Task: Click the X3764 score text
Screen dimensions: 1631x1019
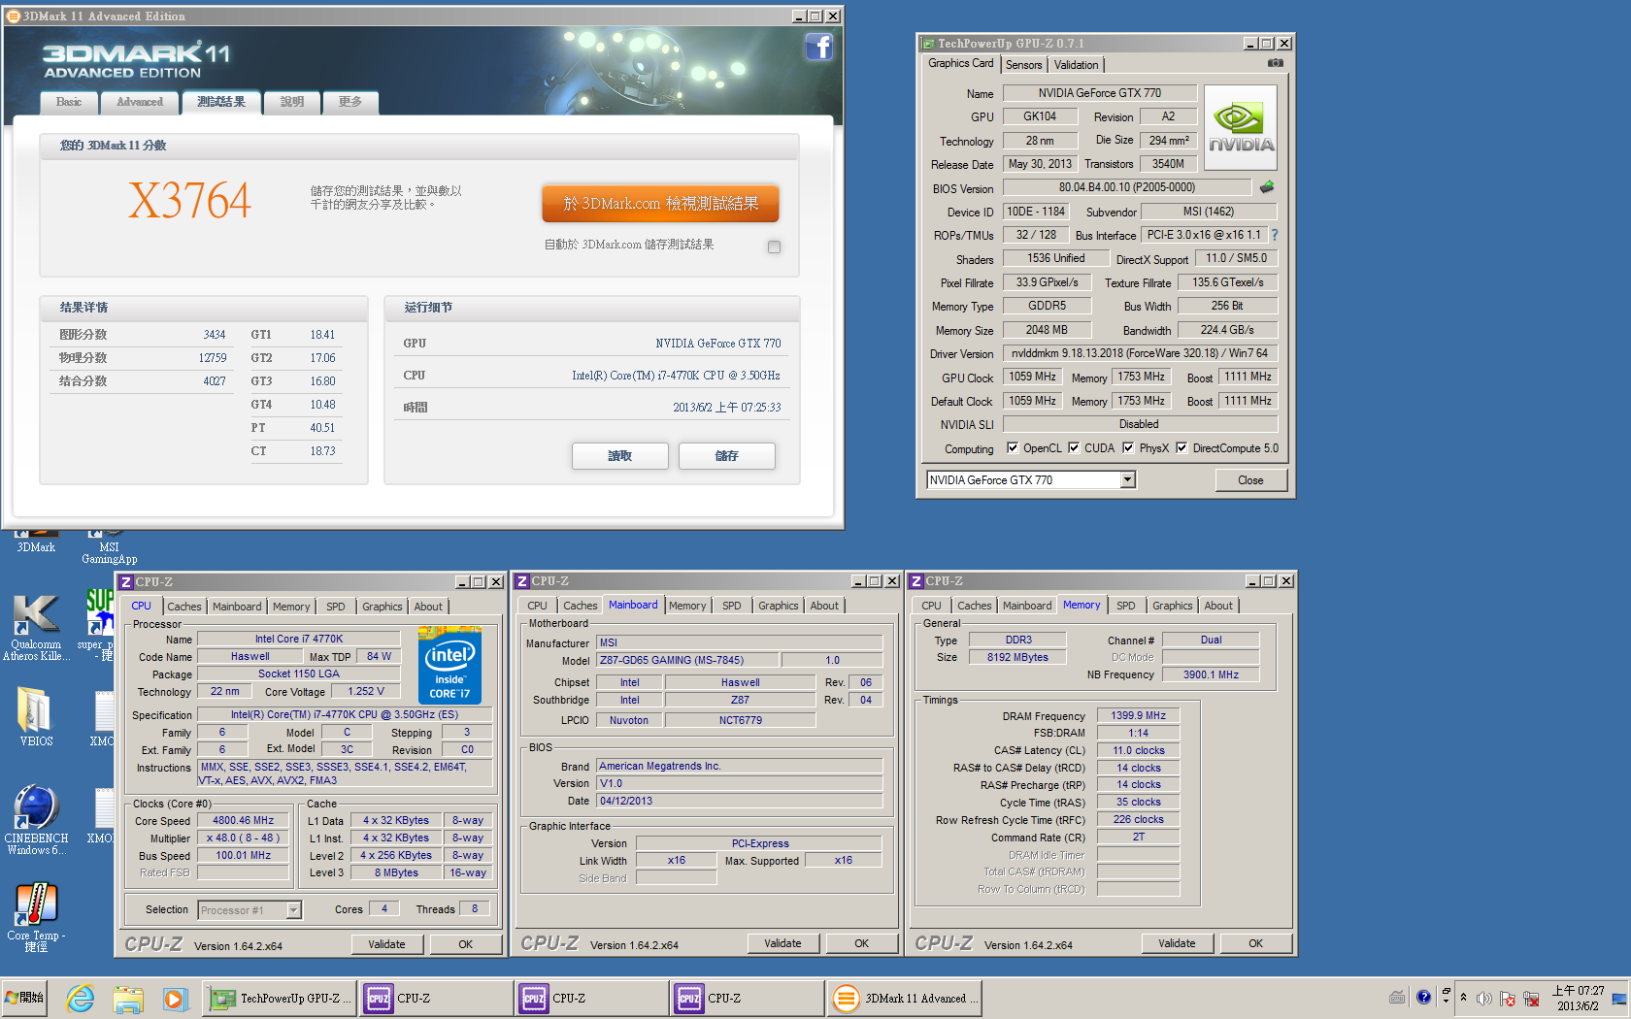Action: pyautogui.click(x=189, y=201)
